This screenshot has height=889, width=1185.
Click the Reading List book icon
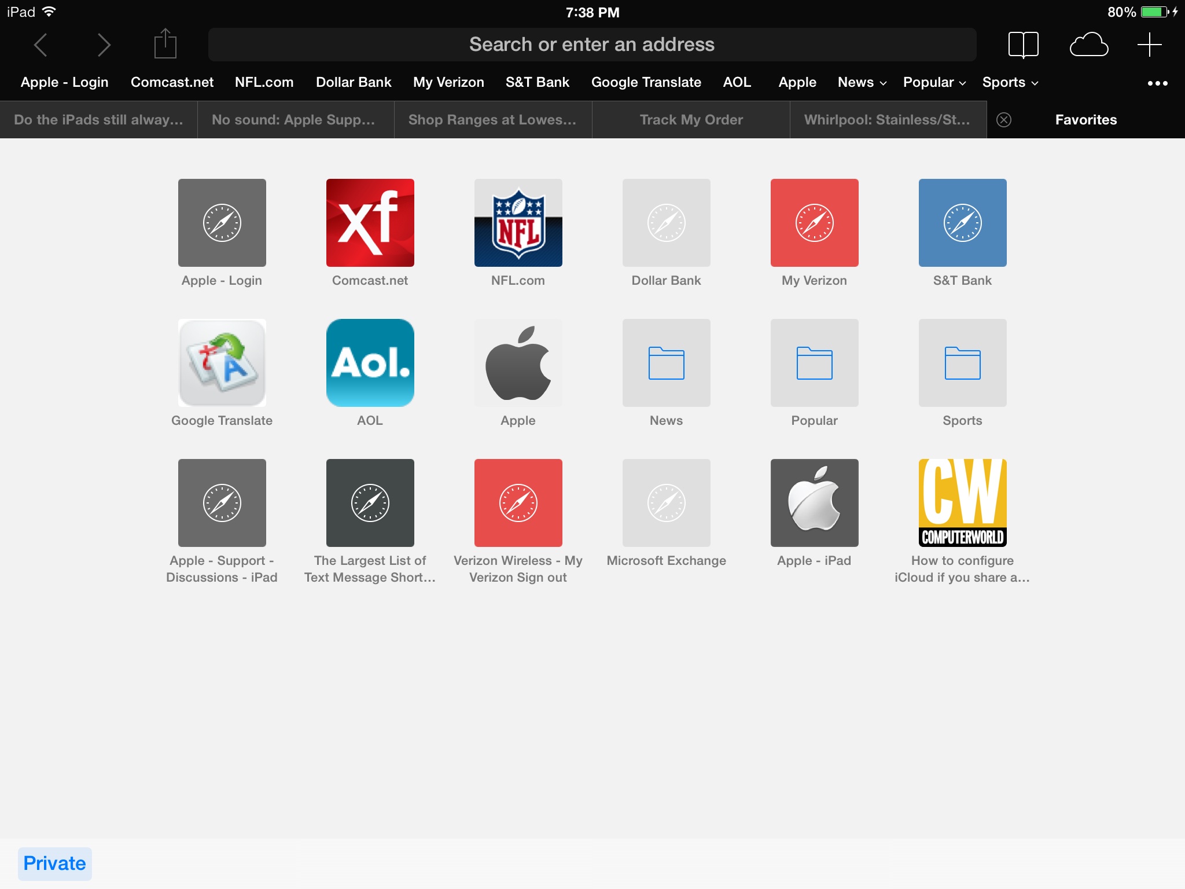click(x=1024, y=44)
